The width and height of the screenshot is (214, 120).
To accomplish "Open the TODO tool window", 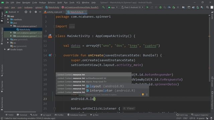I will 9,115.
